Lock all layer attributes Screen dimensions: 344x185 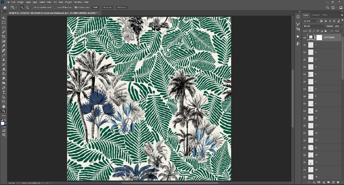pos(325,31)
